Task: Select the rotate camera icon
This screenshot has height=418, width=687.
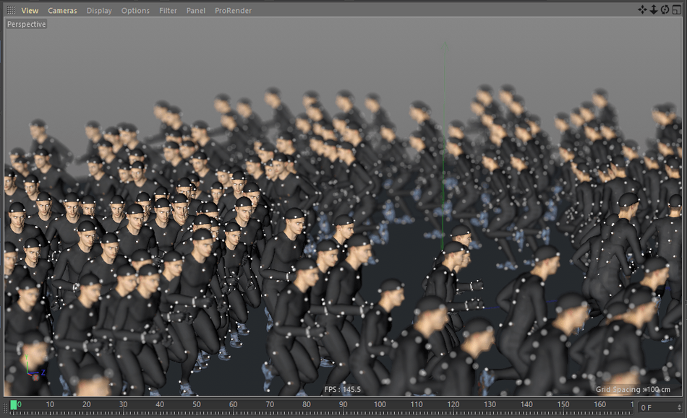Action: [665, 9]
